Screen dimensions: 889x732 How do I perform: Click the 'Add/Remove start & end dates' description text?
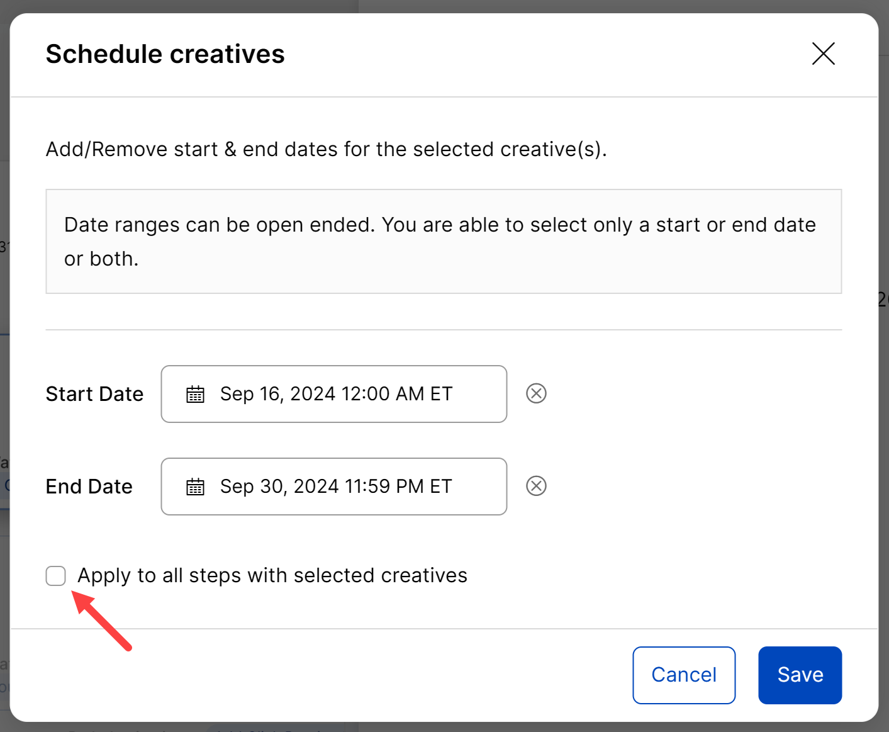(326, 149)
